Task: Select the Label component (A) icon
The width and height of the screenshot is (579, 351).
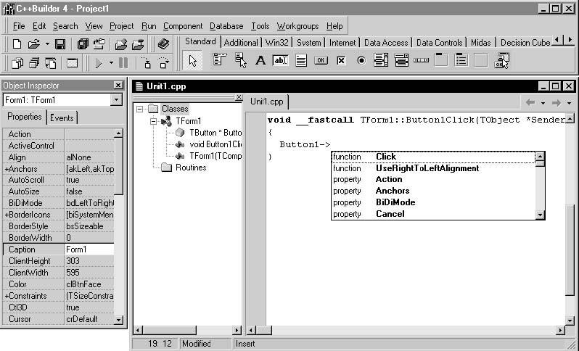Action: (x=260, y=60)
